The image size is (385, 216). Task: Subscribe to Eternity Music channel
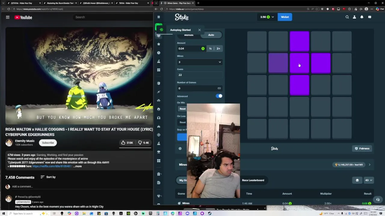(48, 143)
